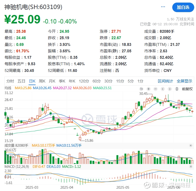Image resolution: width=196 pixels, height=191 pixels.
Task: Select the 季K quarterly candlestick tab
Action: [x=62, y=81]
